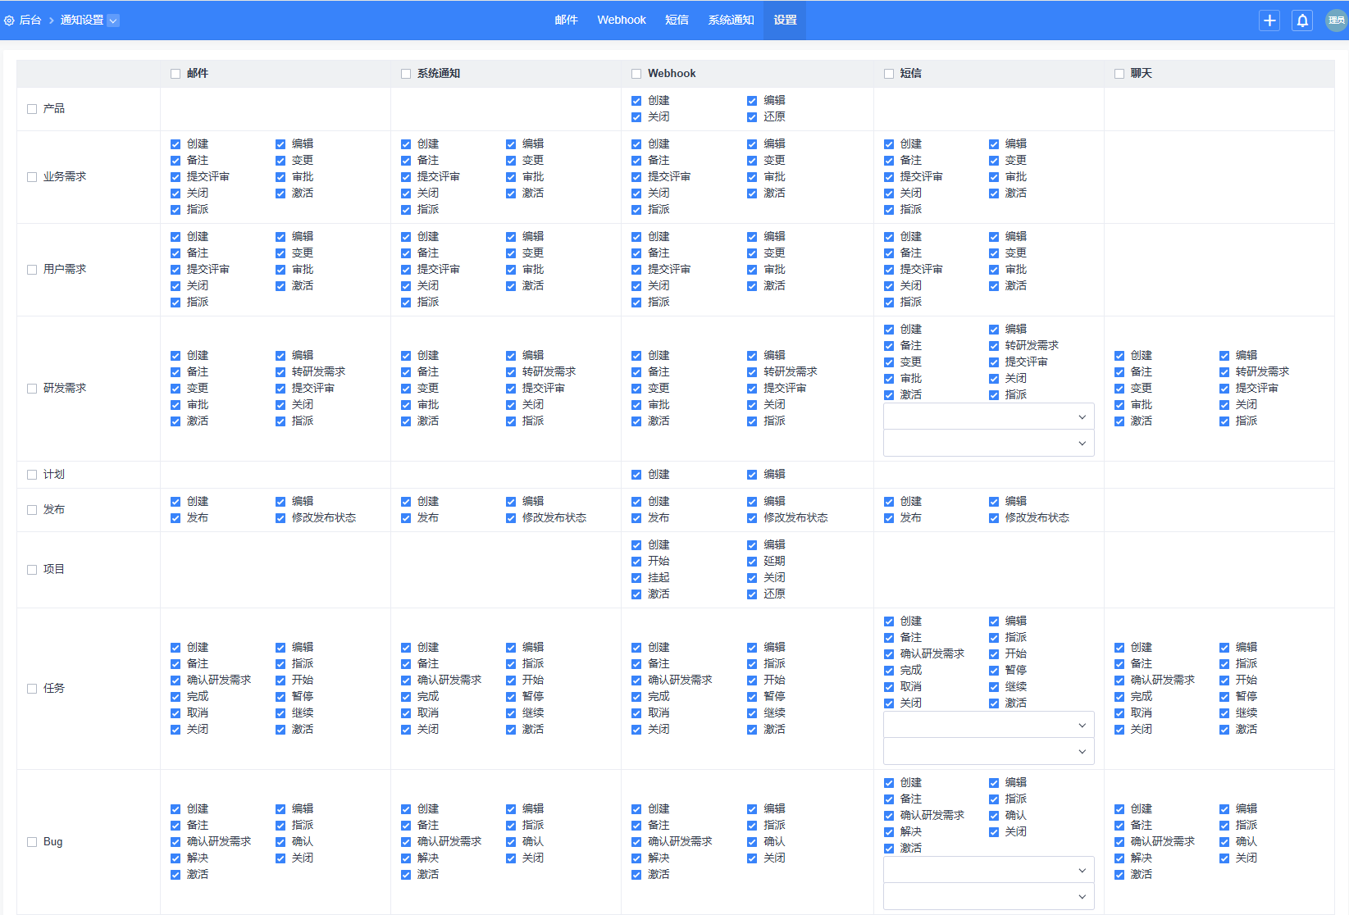Switch to the 系统通知 tab
Screen dimensions: 1349x915
click(731, 20)
